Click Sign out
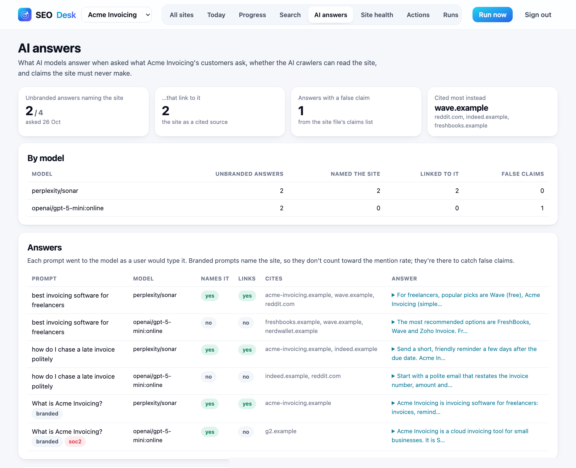Image resolution: width=576 pixels, height=468 pixels. tap(538, 15)
